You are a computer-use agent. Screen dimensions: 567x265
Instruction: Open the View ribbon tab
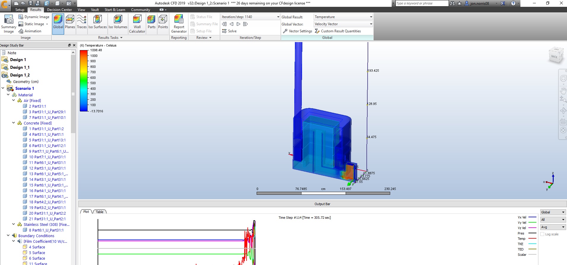coord(81,10)
